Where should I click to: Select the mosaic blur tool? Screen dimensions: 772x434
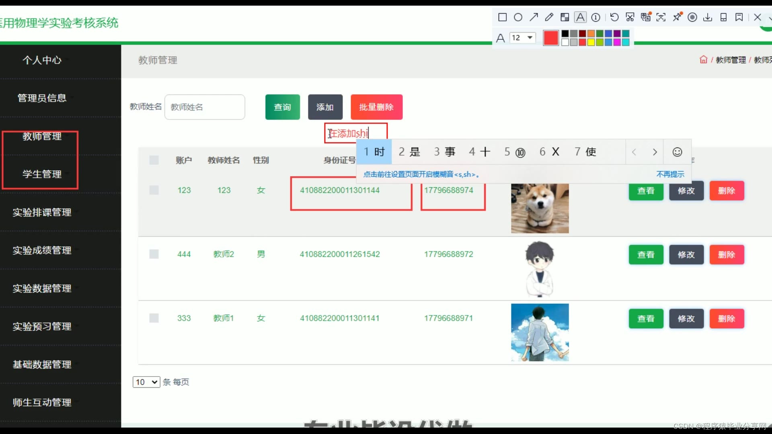(565, 17)
